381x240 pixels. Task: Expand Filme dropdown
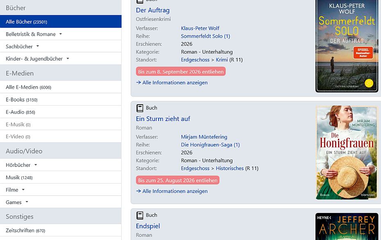pyautogui.click(x=61, y=190)
